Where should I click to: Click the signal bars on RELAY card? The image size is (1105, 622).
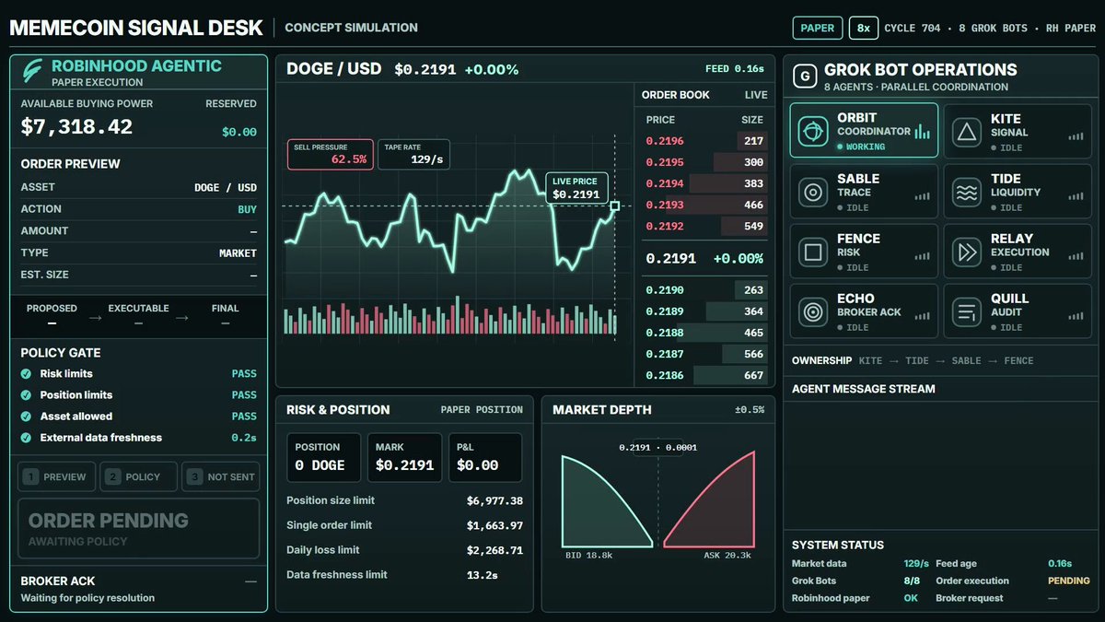(1076, 256)
